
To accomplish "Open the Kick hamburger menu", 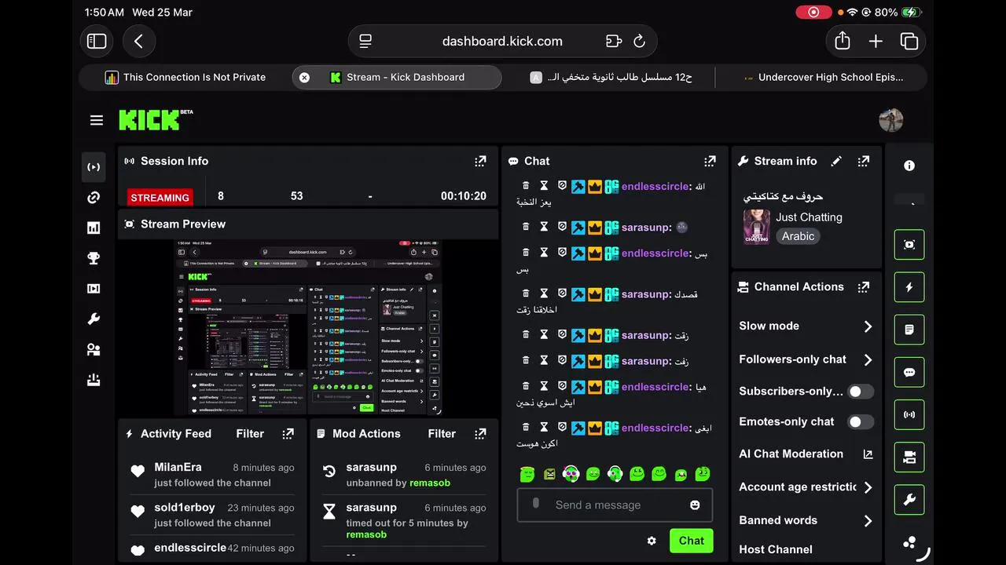I will (x=97, y=120).
